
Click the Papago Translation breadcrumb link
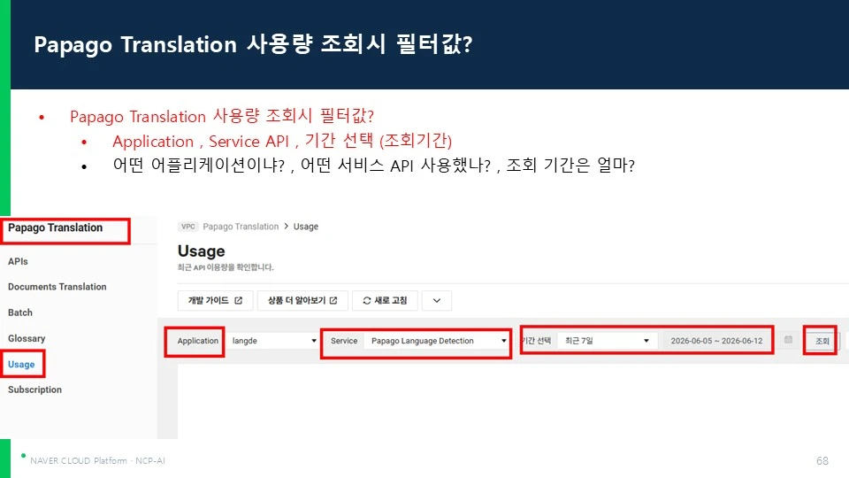pos(241,227)
